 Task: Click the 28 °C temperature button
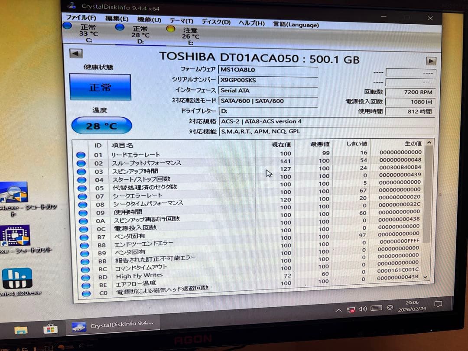[x=101, y=126]
